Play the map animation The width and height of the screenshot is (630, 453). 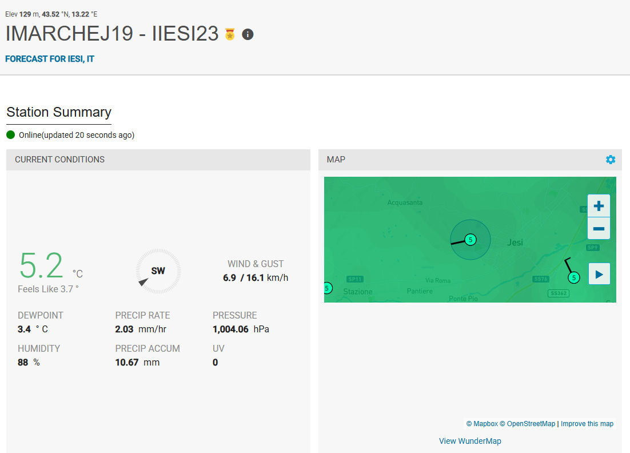(x=599, y=274)
